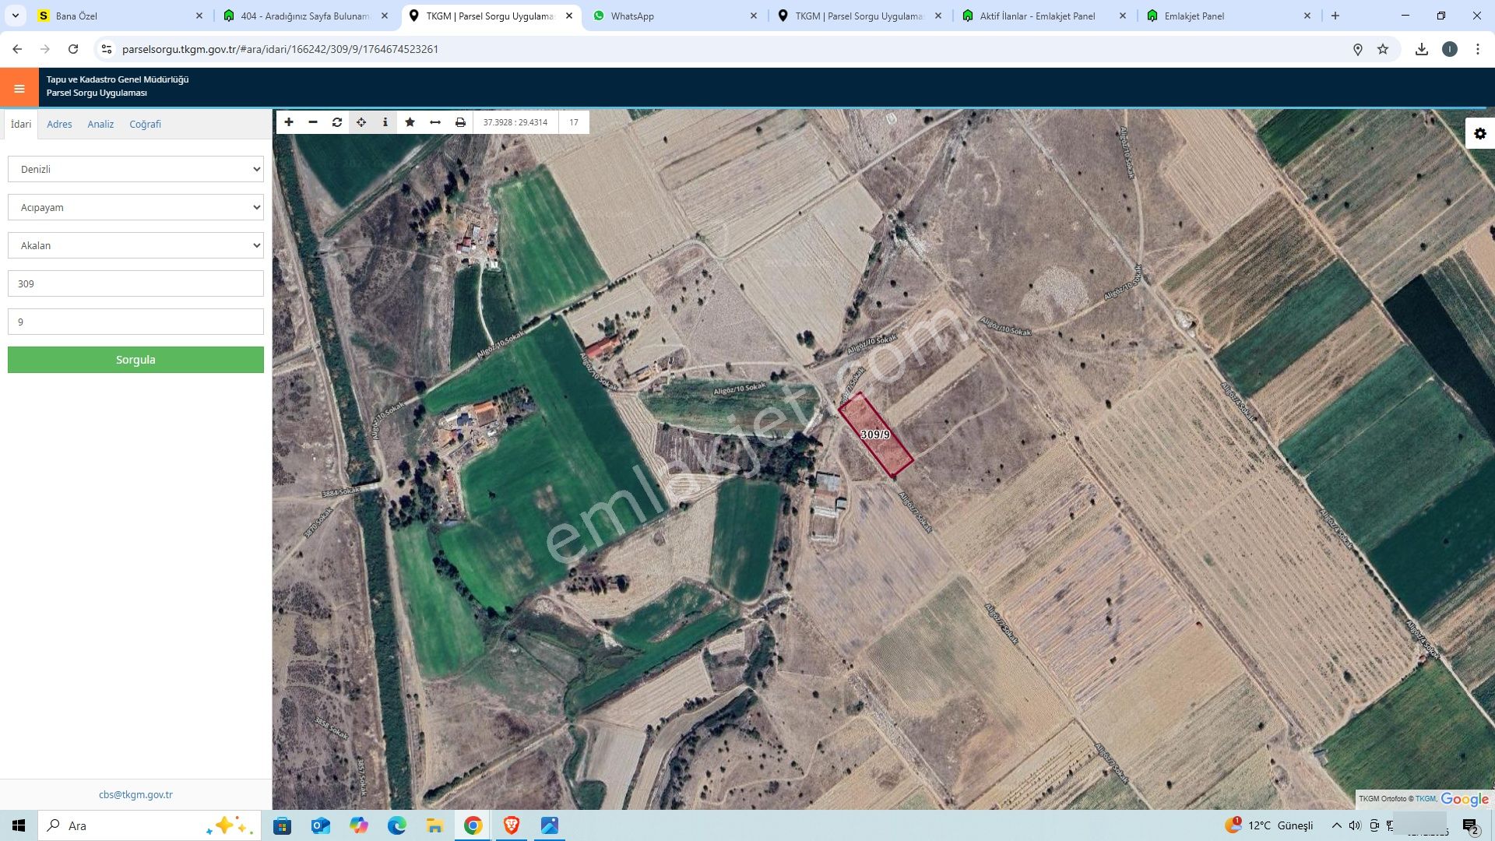Select the red 309/9 parcel on map
Screen dimensions: 1495x841
tap(875, 435)
